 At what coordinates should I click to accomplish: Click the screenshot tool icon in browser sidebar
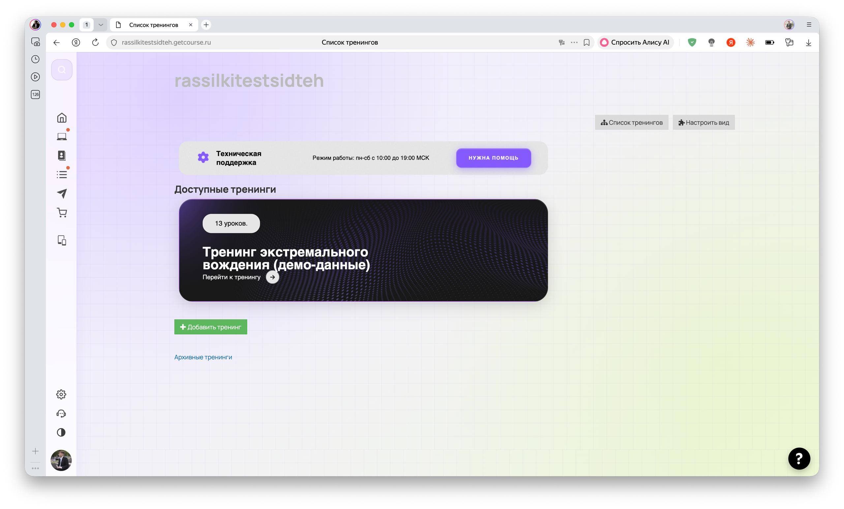click(35, 42)
